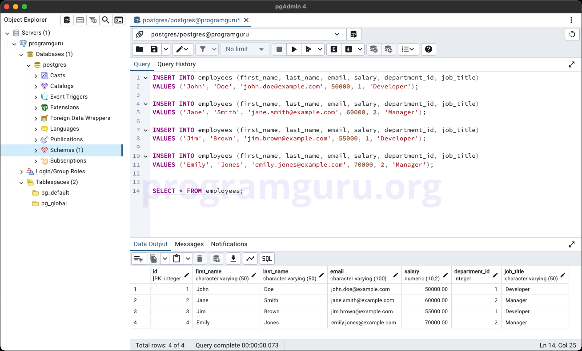Screen dimensions: 582x351
Task: Click the new query tool database icon
Action: pos(354,34)
